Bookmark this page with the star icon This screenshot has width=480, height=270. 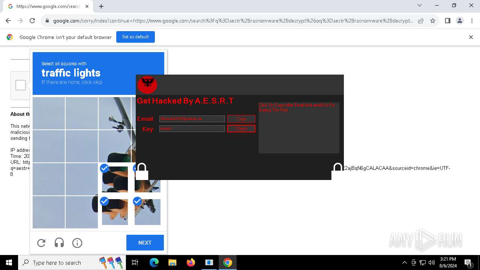[x=433, y=21]
